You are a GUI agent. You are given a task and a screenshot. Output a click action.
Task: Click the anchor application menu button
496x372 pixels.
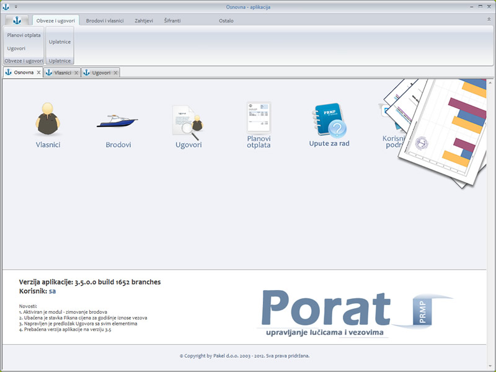(17, 20)
